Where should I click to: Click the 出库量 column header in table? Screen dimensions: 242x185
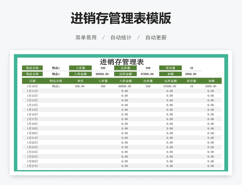[x=148, y=81]
